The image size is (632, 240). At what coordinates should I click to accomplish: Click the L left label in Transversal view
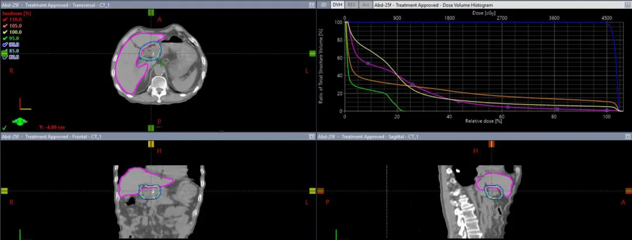pyautogui.click(x=307, y=71)
